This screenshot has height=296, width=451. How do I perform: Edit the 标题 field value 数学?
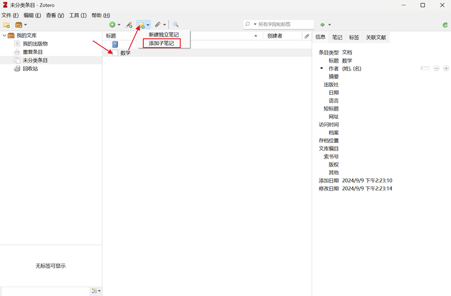347,61
